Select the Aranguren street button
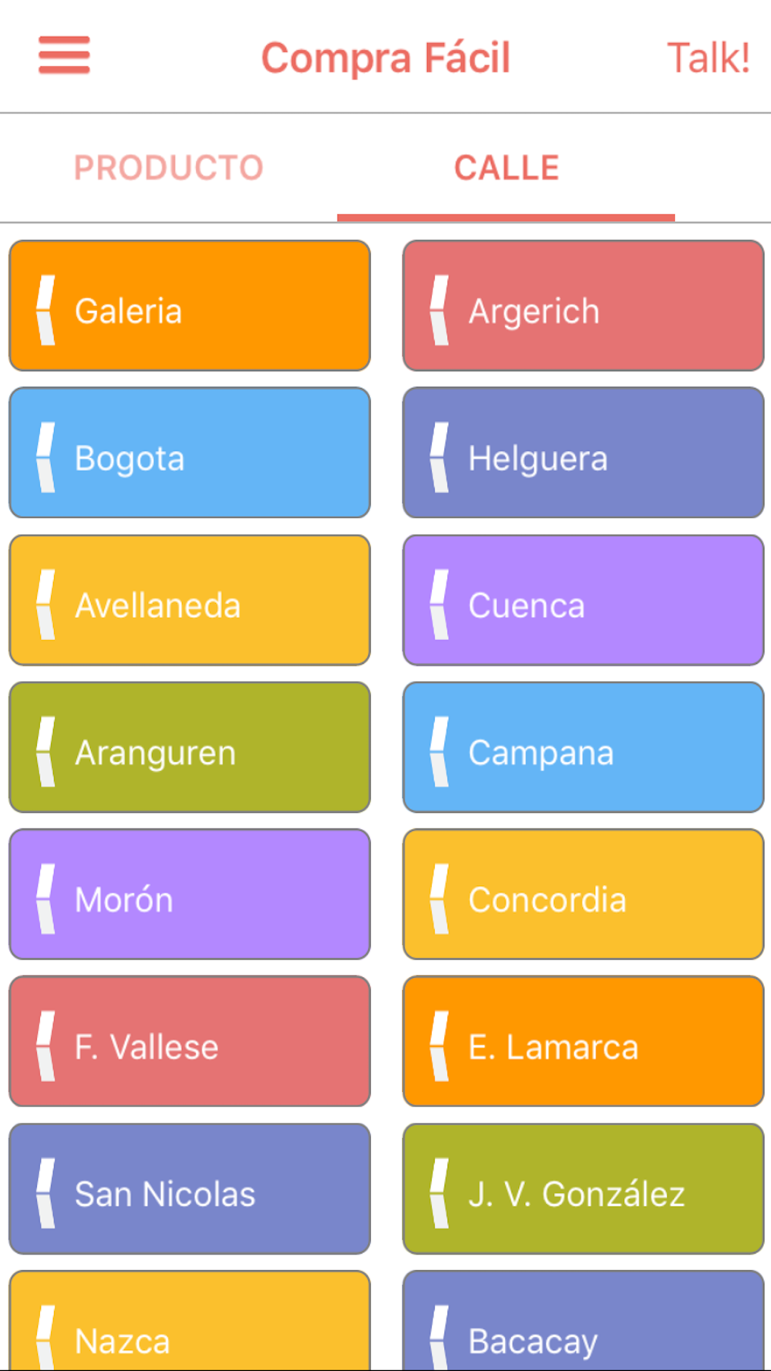Image resolution: width=771 pixels, height=1371 pixels. [190, 747]
